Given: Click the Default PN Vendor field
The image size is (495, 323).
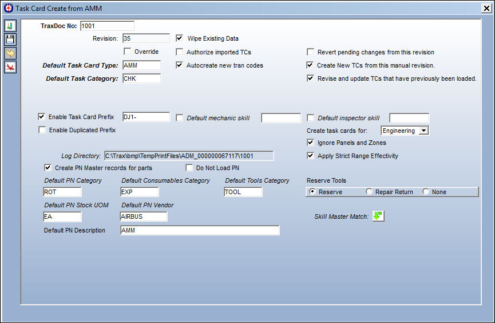Looking at the screenshot, I should tap(144, 216).
